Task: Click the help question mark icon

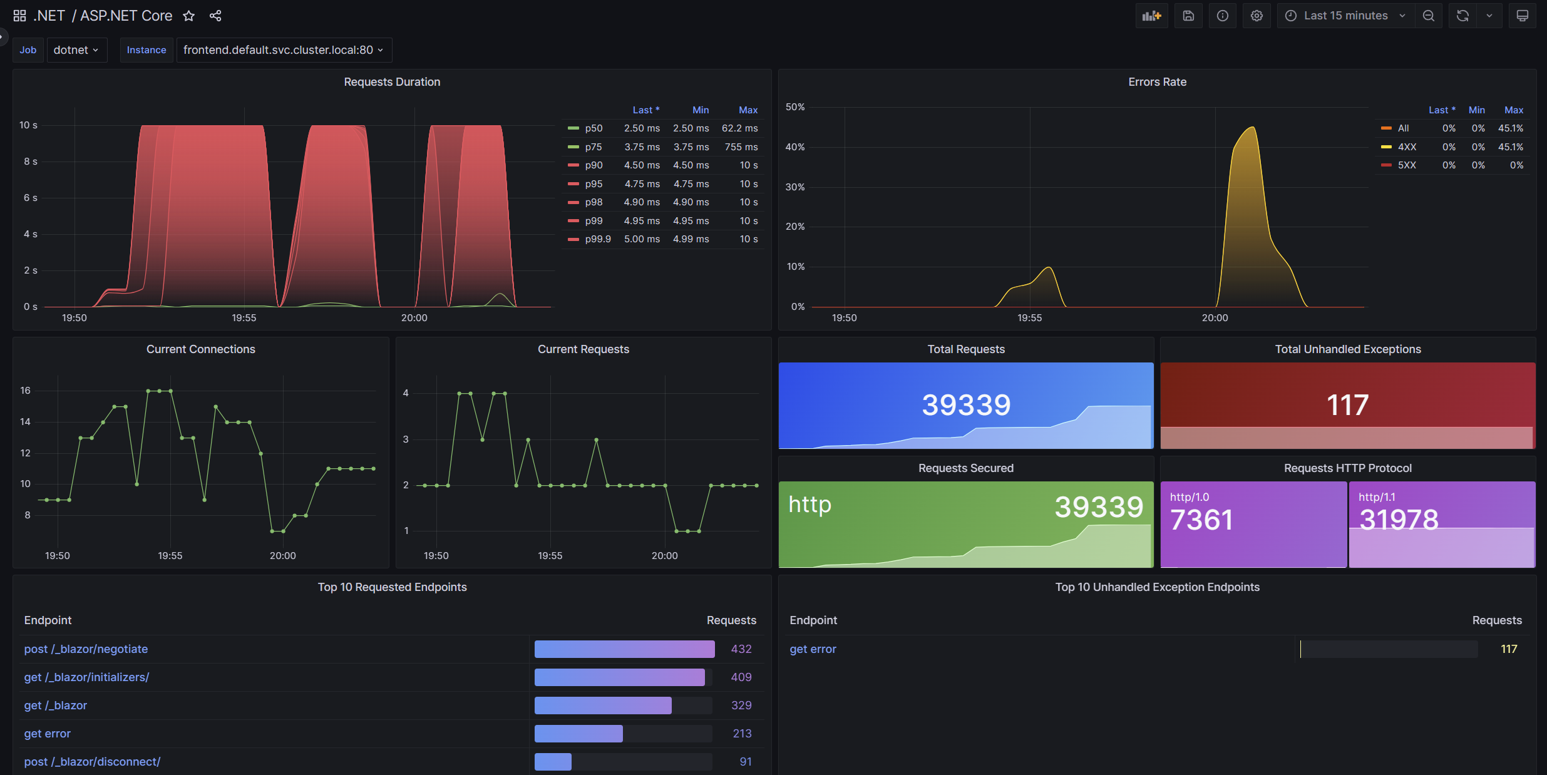Action: 1223,16
